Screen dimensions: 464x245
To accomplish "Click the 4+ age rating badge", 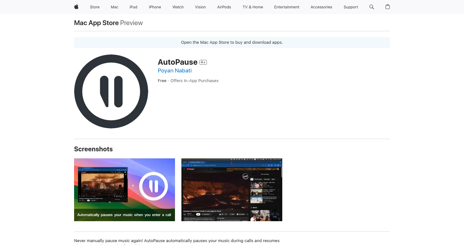I will [203, 62].
